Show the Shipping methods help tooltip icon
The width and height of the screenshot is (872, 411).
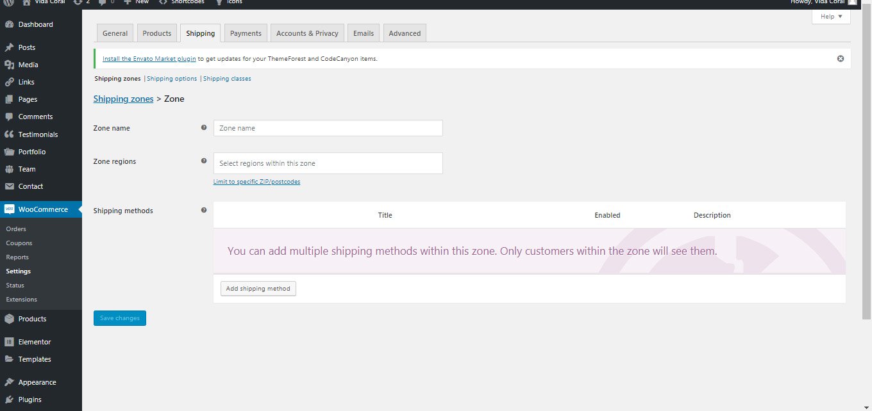click(x=204, y=209)
